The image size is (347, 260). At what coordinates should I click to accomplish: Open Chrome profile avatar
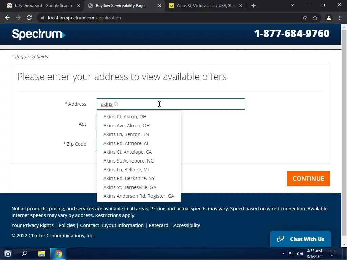point(329,18)
